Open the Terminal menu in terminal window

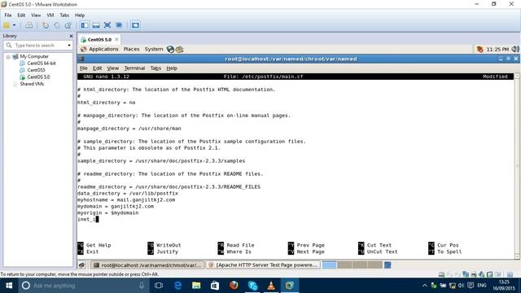tap(134, 68)
